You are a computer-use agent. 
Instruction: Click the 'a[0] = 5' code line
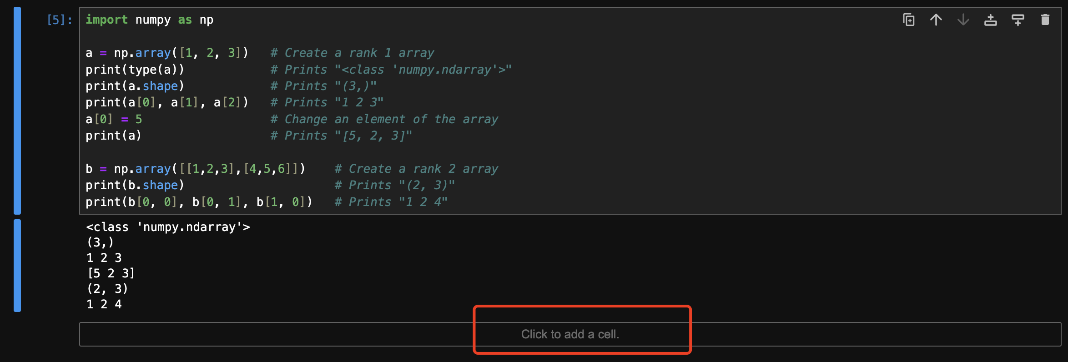pyautogui.click(x=114, y=119)
